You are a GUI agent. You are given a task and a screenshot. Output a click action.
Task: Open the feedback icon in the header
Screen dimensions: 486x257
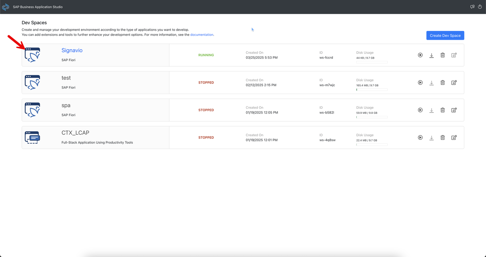(473, 7)
